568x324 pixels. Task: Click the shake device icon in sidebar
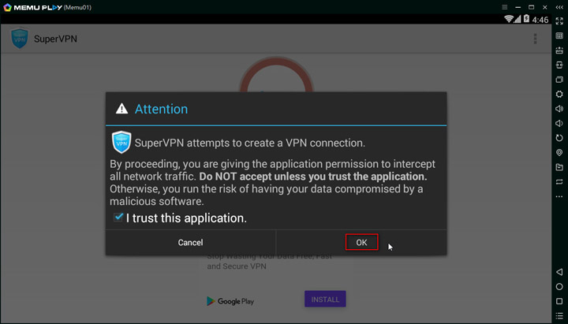click(559, 65)
